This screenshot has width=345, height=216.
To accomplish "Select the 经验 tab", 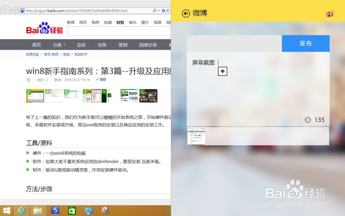I will coord(120,22).
